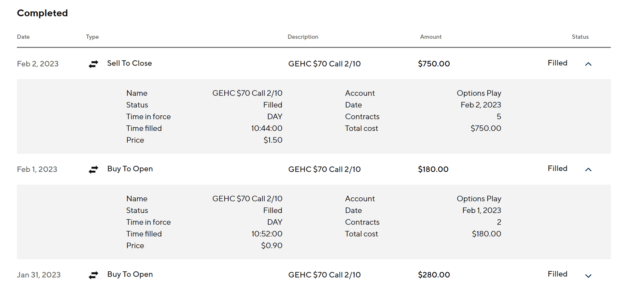The image size is (631, 284).
Task: Collapse the Feb 2, 2023 Sell To Close details
Action: [588, 64]
